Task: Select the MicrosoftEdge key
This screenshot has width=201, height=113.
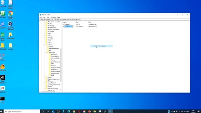Action: click(x=55, y=58)
